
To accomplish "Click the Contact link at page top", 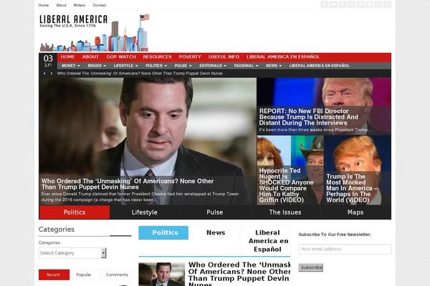I will coord(100,5).
